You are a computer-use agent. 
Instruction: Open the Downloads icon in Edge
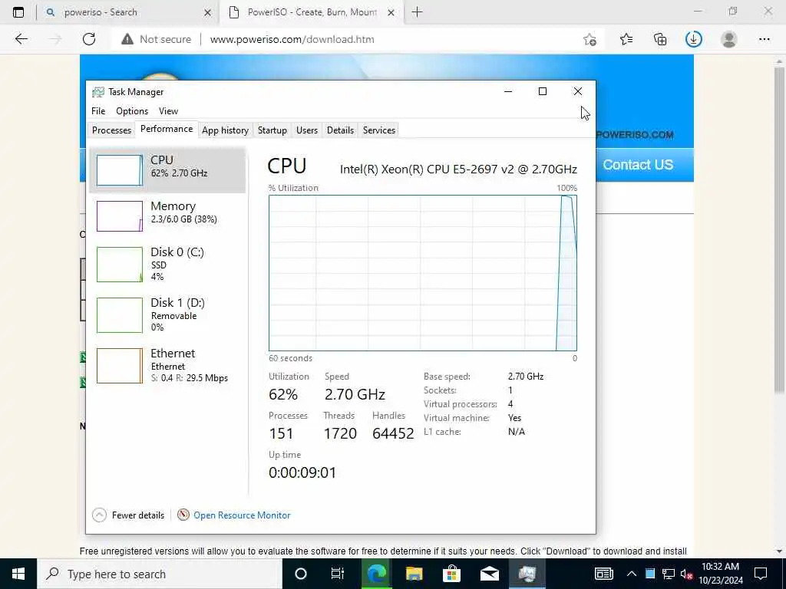tap(694, 39)
